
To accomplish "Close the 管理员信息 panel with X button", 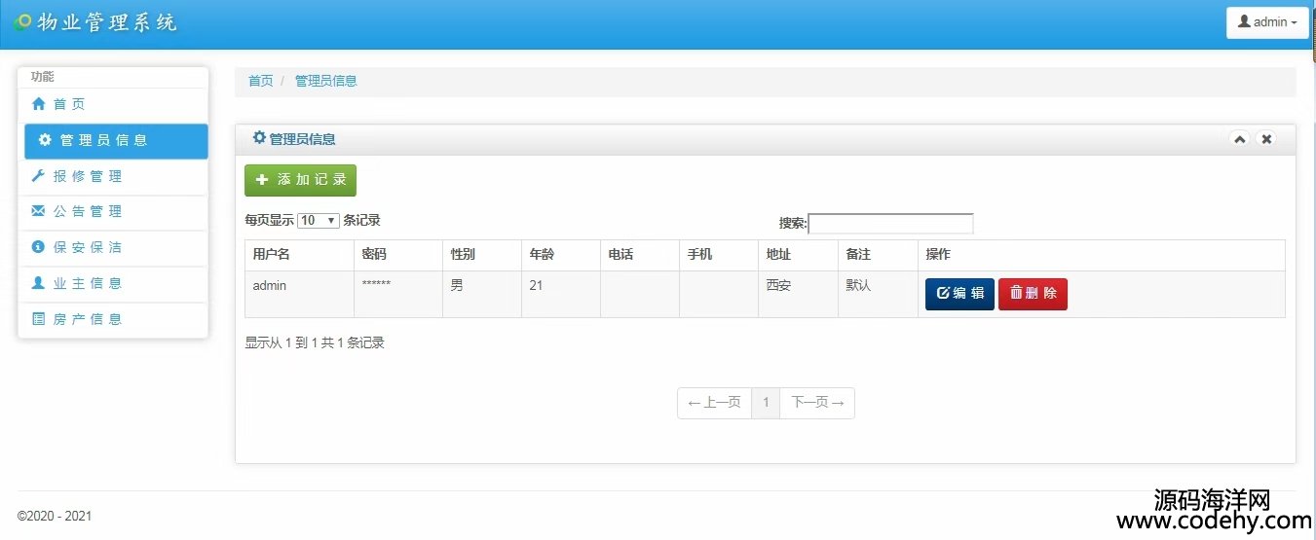I will [x=1266, y=139].
